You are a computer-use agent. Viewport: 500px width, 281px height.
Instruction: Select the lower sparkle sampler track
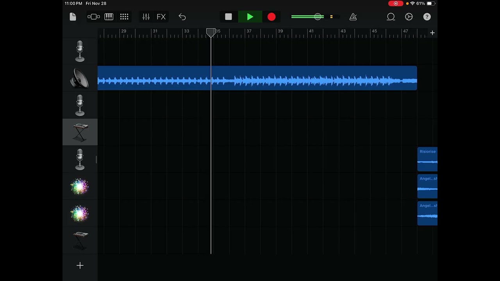80,213
